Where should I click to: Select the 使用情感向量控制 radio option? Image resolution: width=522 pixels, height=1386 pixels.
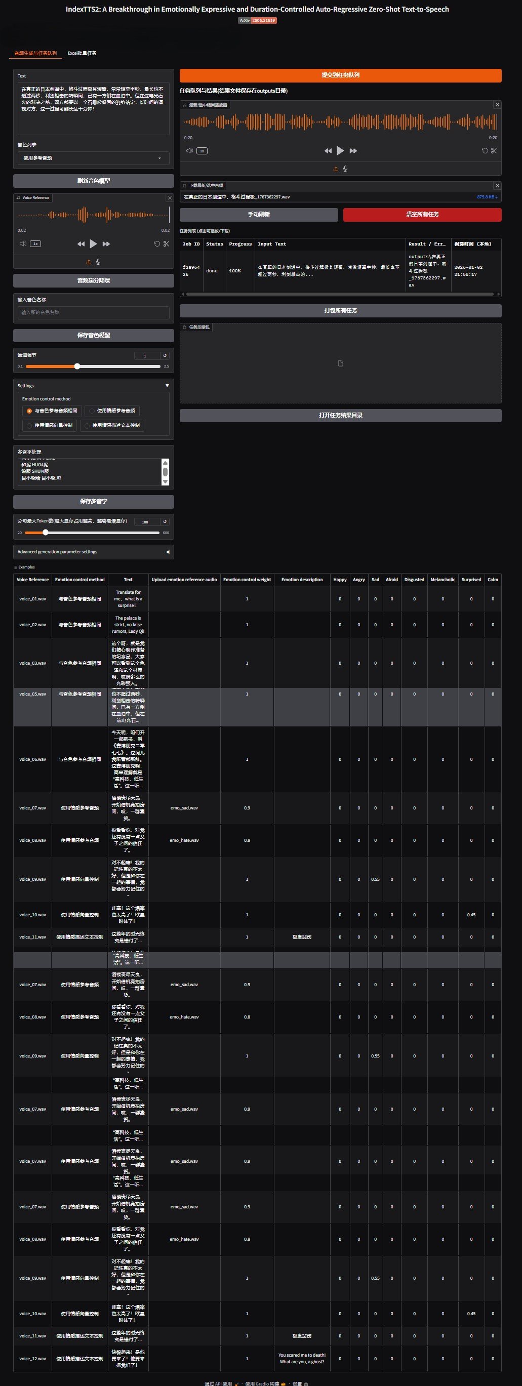(x=50, y=426)
